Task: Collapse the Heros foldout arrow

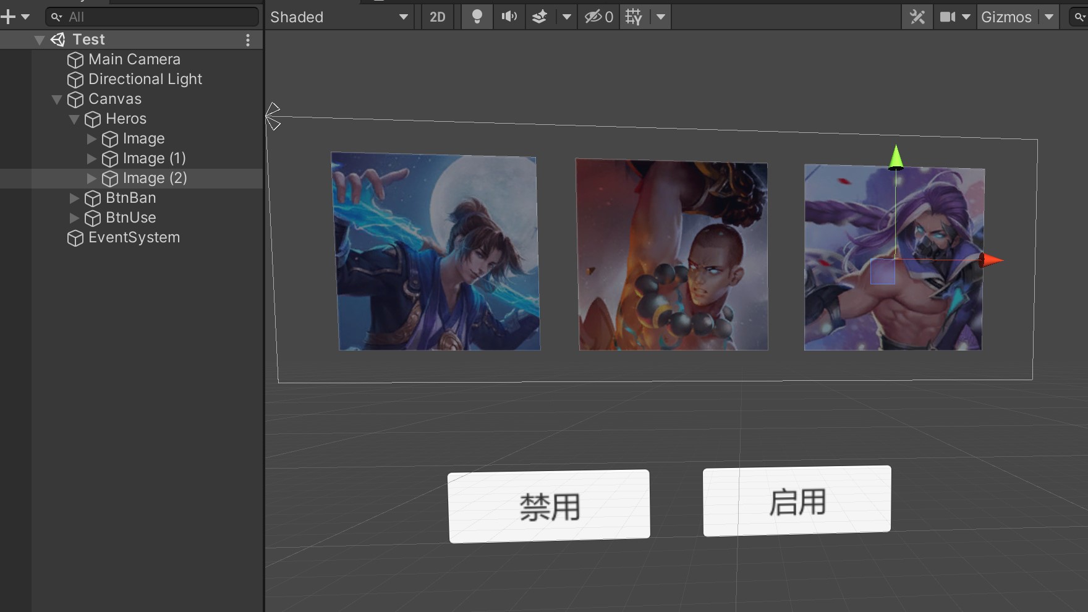Action: pos(74,119)
